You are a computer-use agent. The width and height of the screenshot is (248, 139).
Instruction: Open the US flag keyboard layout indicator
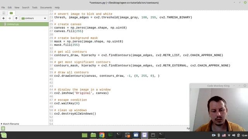224,135
